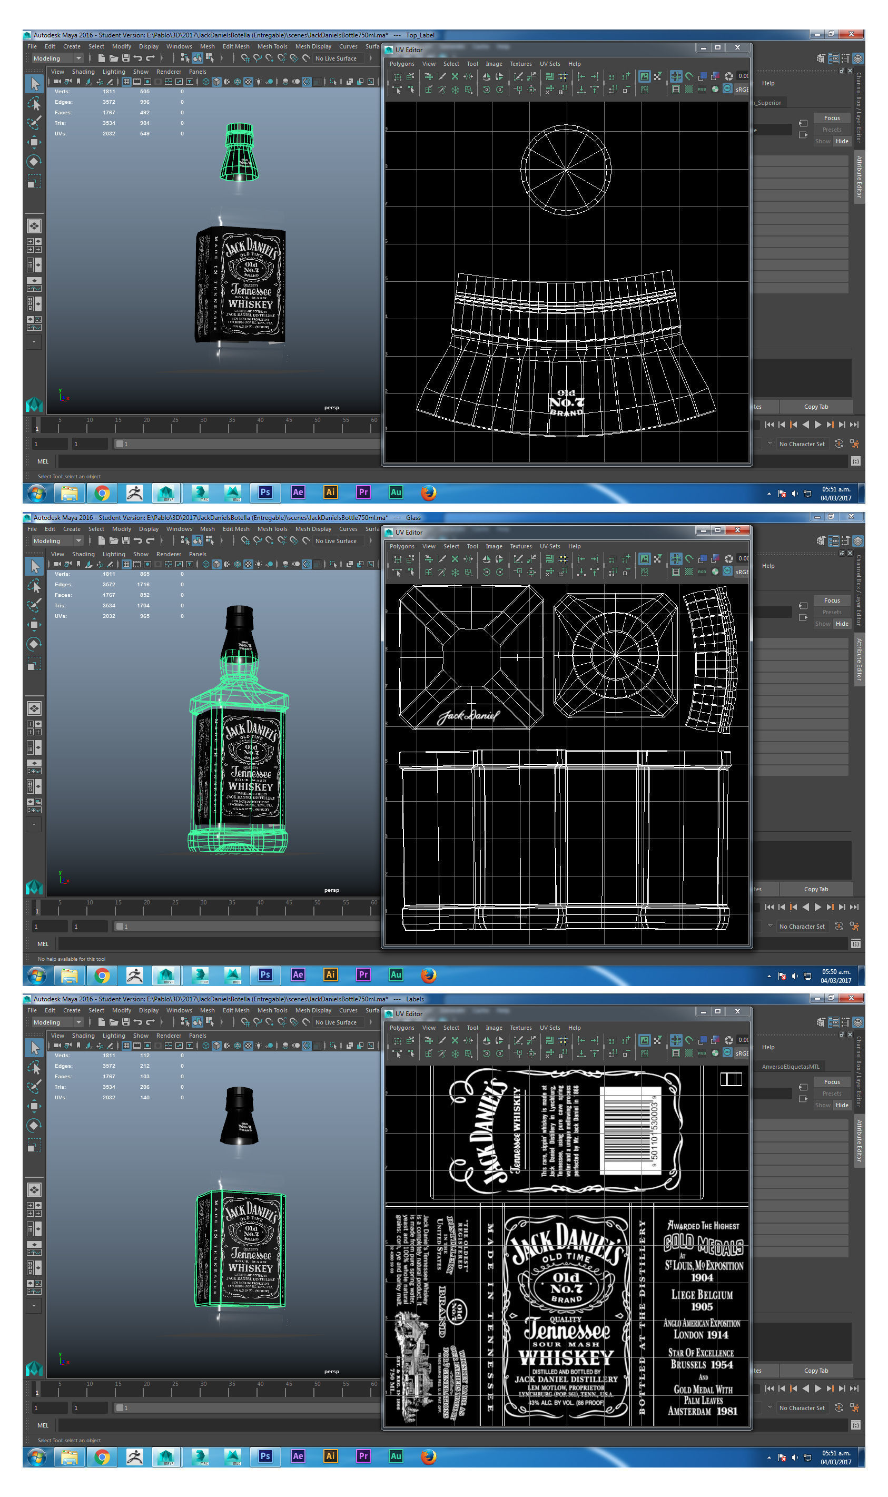Select the Scale tool in Labels window

pos(34,1145)
